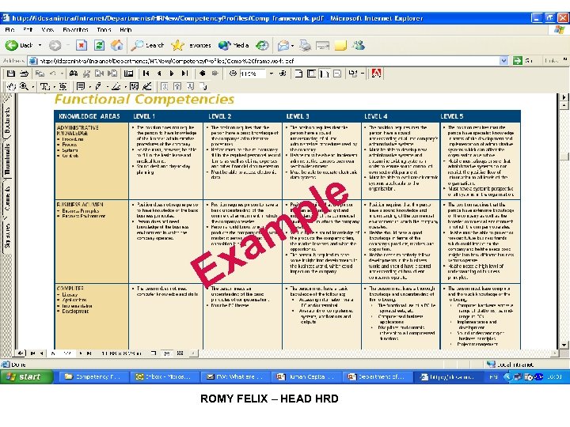This screenshot has width=570, height=427.
Task: Select the Highlight text tool
Action: click(x=116, y=86)
